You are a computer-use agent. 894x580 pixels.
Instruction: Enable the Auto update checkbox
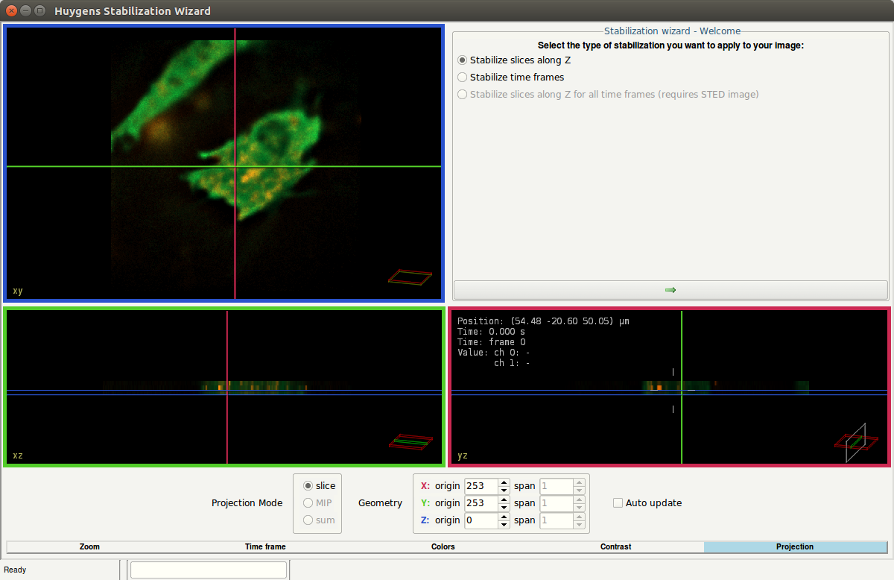point(618,503)
